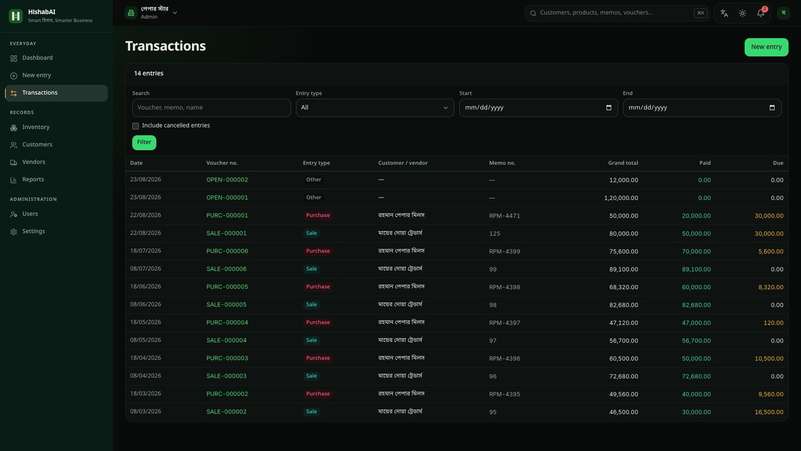The image size is (801, 451).
Task: Click memo number RPM-4399
Action: pos(505,251)
